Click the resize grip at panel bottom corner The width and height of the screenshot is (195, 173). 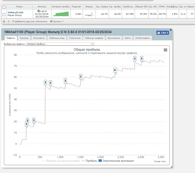pos(171,167)
